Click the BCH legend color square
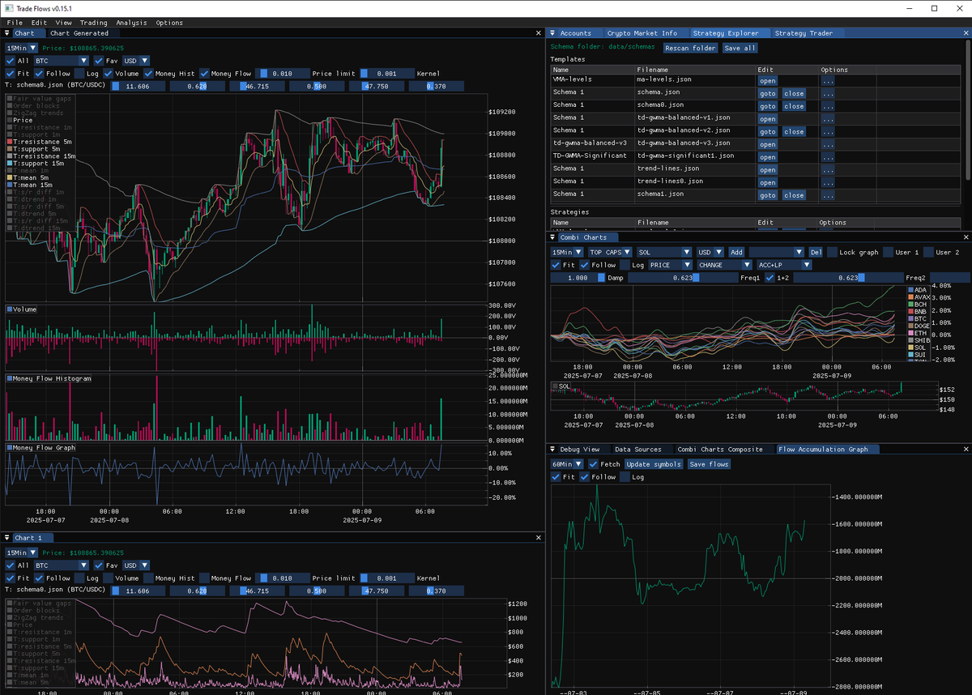 (x=910, y=305)
